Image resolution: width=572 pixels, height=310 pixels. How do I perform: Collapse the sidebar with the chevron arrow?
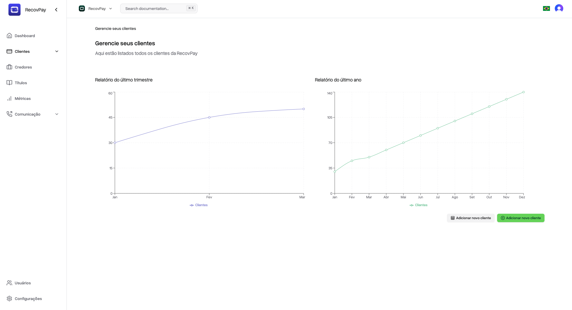click(x=56, y=9)
